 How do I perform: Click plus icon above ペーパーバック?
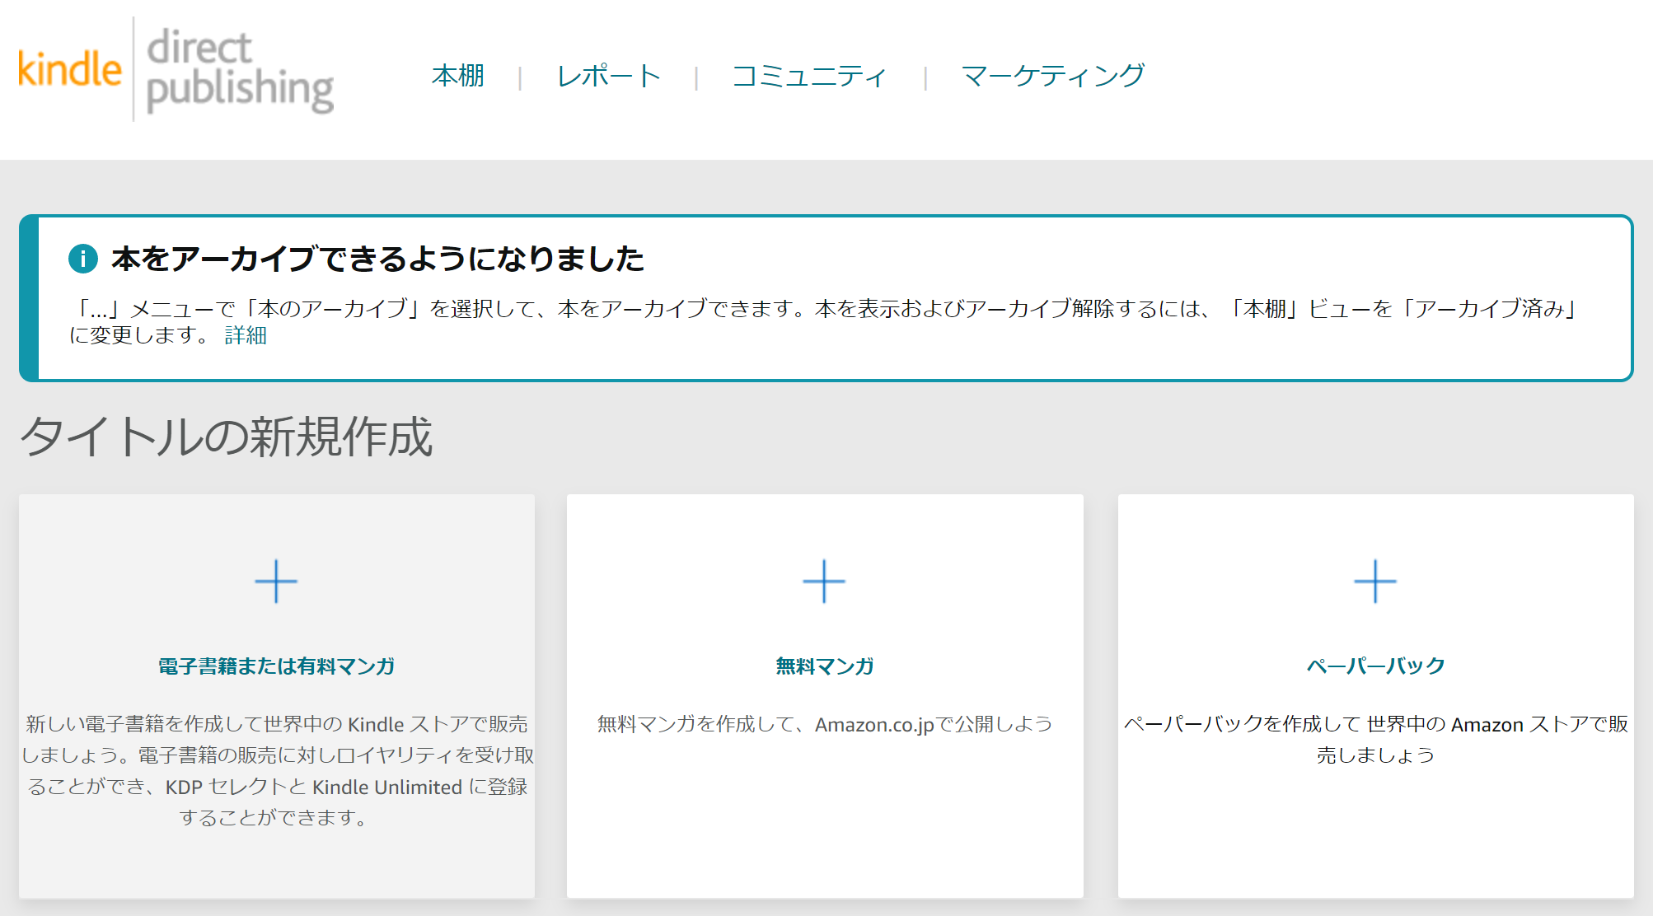pyautogui.click(x=1375, y=582)
